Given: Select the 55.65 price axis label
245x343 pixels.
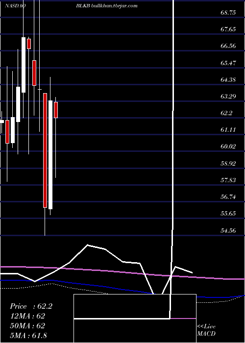Looking at the screenshot, I should pyautogui.click(x=228, y=214).
